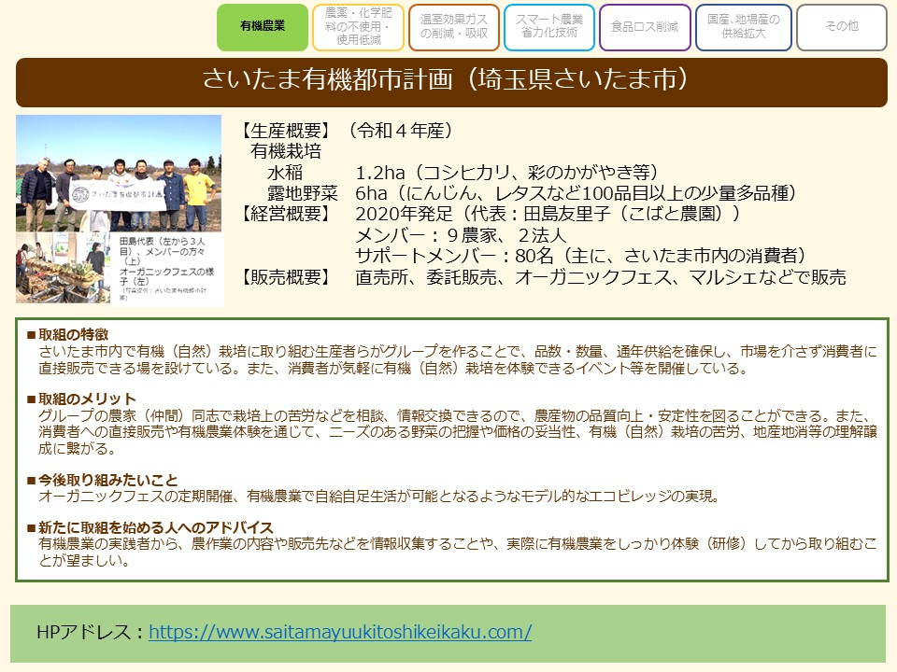This screenshot has height=672, width=897.
Task: Click the 【販売概要】 label text
Action: coord(285,277)
